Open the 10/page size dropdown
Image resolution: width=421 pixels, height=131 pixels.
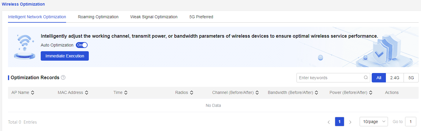tap(374, 122)
